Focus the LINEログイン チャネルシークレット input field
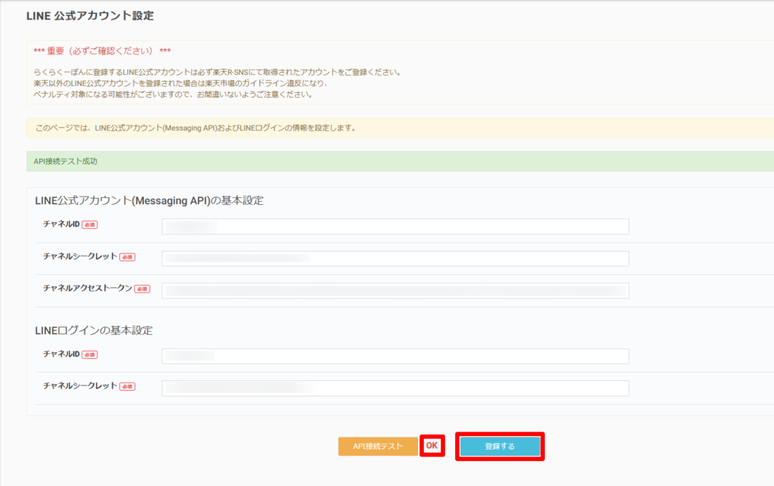 [395, 388]
